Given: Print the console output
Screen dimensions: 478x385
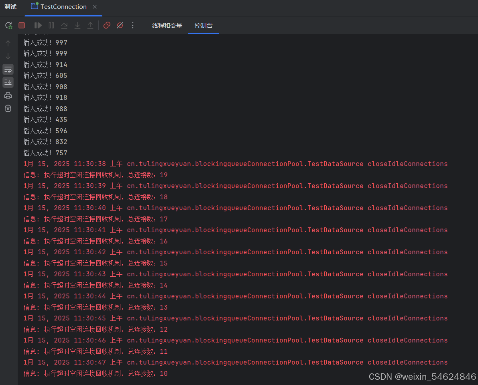Looking at the screenshot, I should coord(8,95).
